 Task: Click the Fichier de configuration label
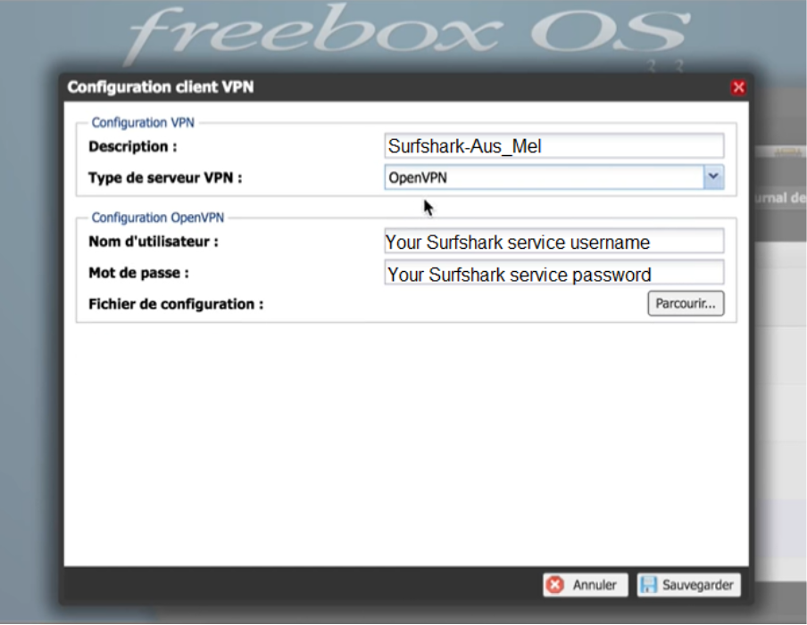point(165,303)
